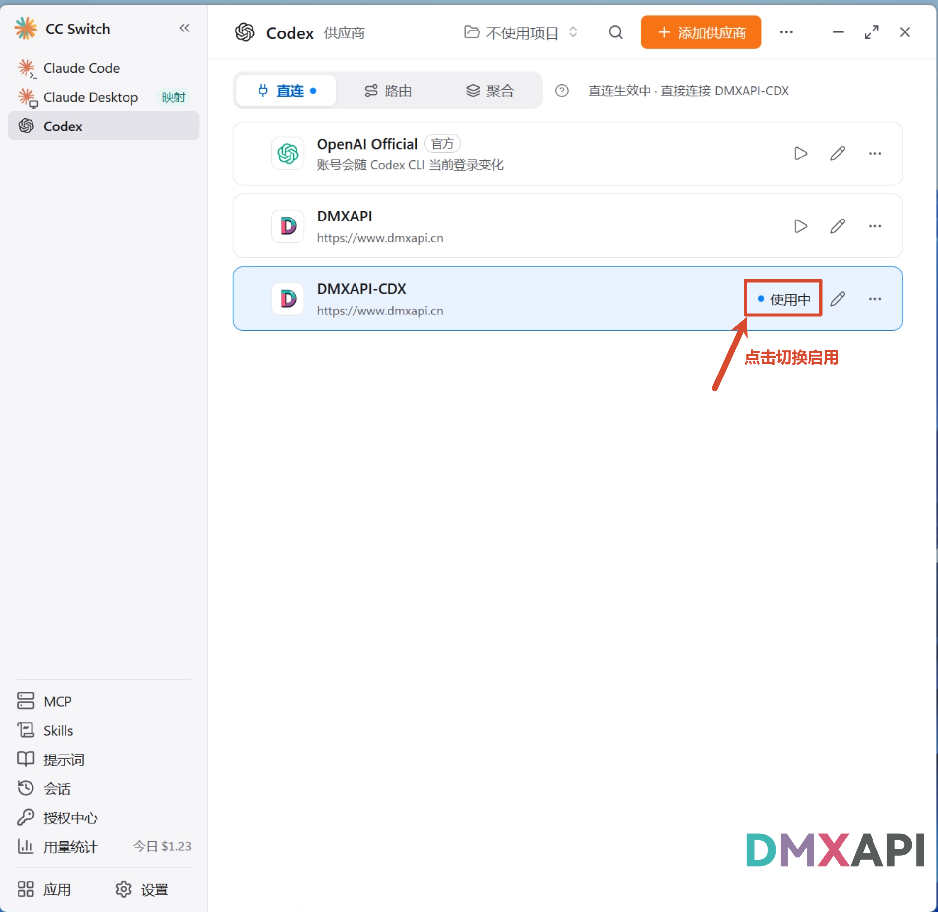Viewport: 938px width, 912px height.
Task: Click the 今日 $1.23 usage amount
Action: 162,847
